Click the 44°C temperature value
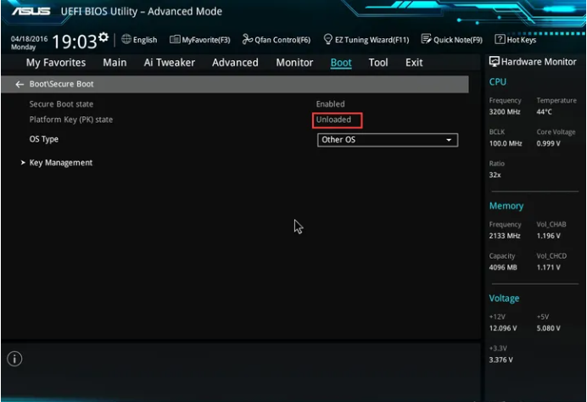 pos(544,112)
